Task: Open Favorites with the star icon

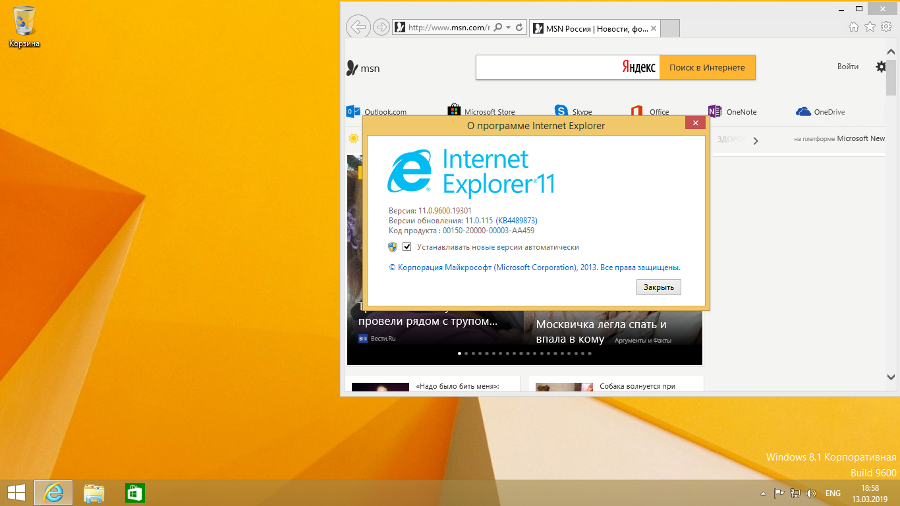Action: click(x=870, y=27)
